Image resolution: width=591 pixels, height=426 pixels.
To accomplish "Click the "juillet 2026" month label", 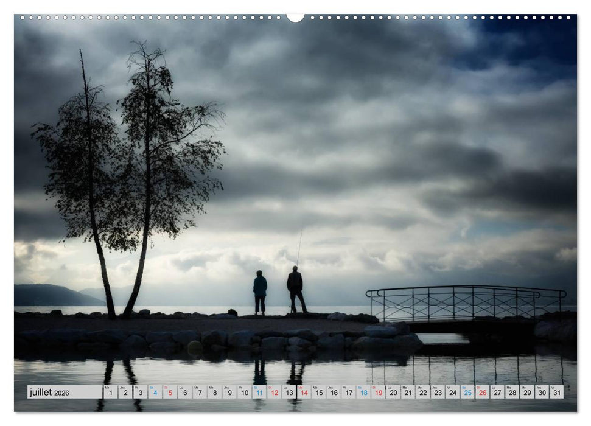I will coord(49,393).
